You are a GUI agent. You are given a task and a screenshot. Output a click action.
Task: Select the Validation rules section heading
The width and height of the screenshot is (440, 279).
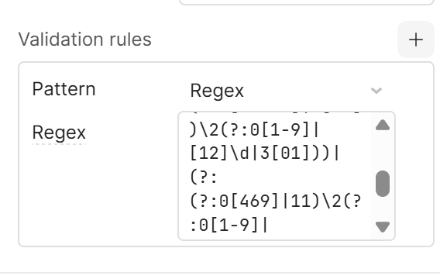click(85, 39)
